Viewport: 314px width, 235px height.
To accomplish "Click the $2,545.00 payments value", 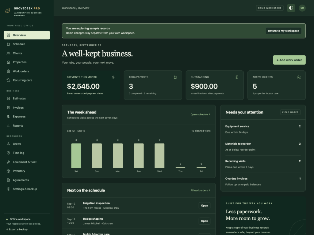I will coord(83,86).
